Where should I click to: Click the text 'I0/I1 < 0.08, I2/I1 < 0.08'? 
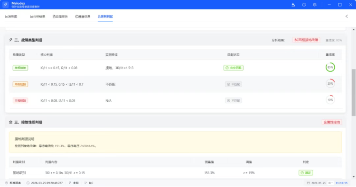point(57,100)
